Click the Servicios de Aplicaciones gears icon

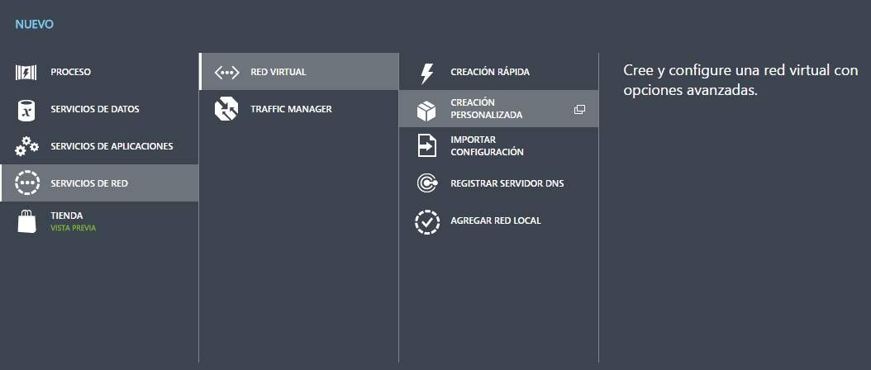pyautogui.click(x=27, y=147)
